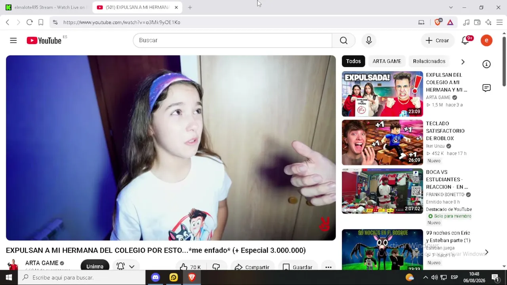The image size is (507, 285).
Task: Click the Windows taskbar search box
Action: (82, 277)
